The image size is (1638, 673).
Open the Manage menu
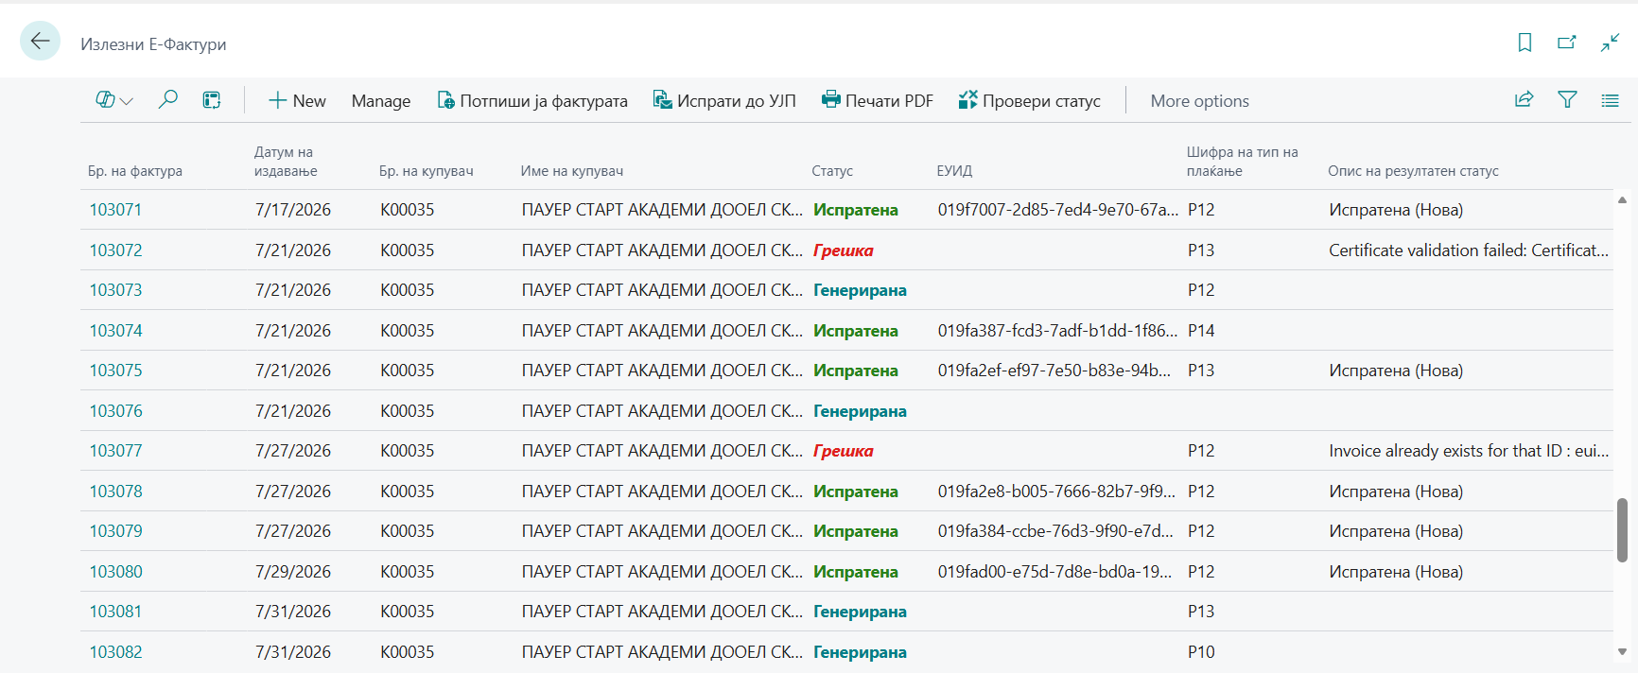pos(381,101)
